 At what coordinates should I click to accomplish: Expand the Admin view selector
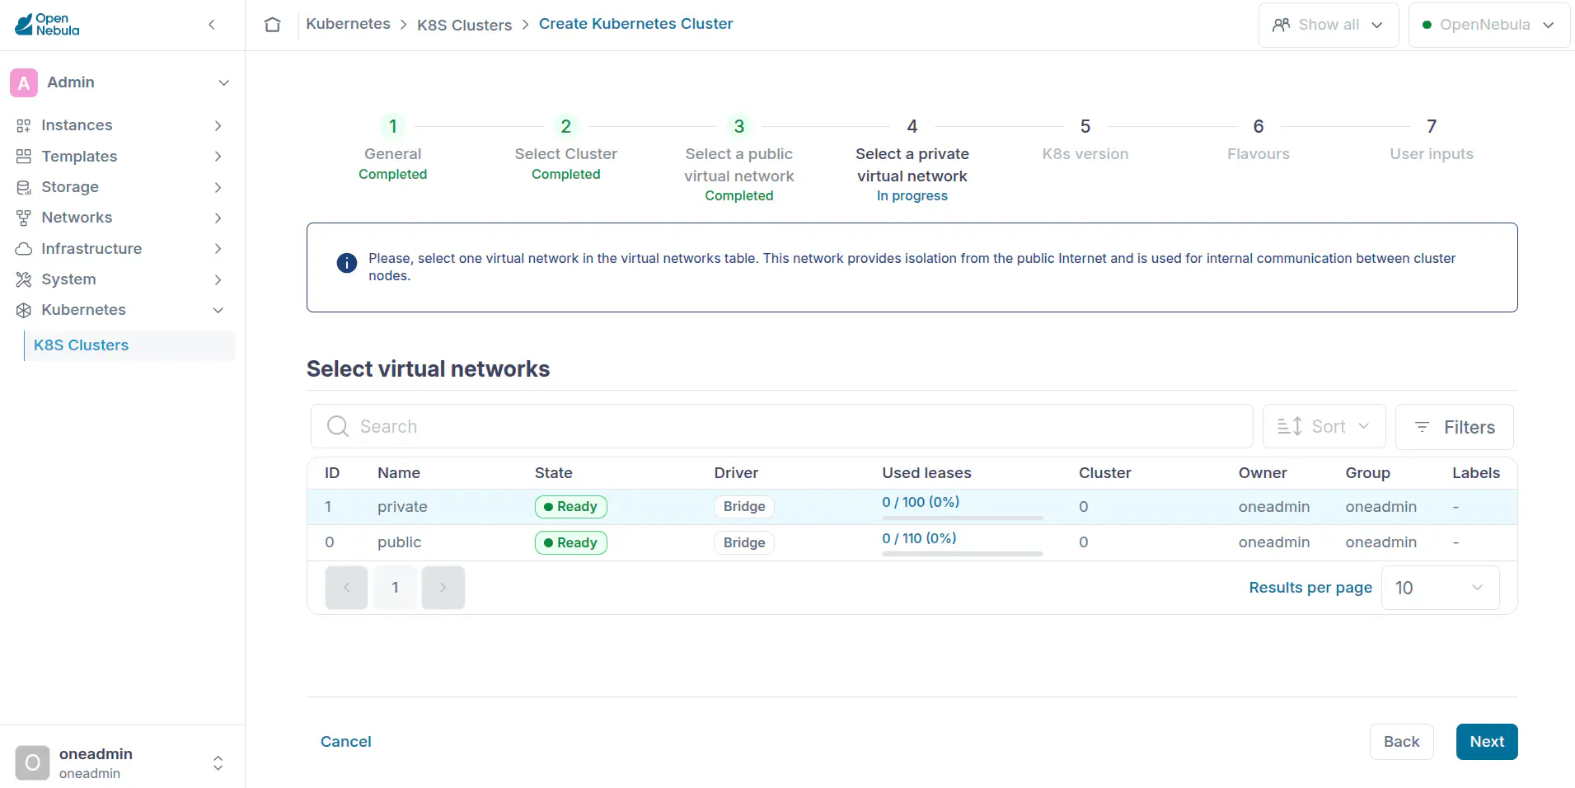point(223,82)
